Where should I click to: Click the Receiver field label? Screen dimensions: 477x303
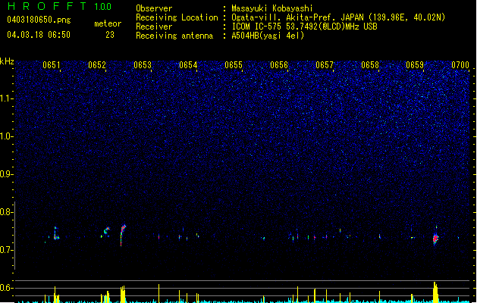[x=154, y=27]
